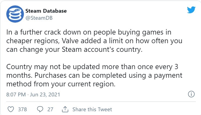This screenshot has width=201, height=115.
Task: Click the share arrow icon
Action: point(65,109)
